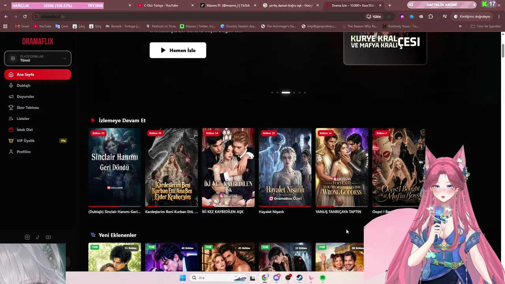Open the YouTube bookmark in the bookmarks bar
Image resolution: width=505 pixels, height=284 pixels.
point(42,26)
